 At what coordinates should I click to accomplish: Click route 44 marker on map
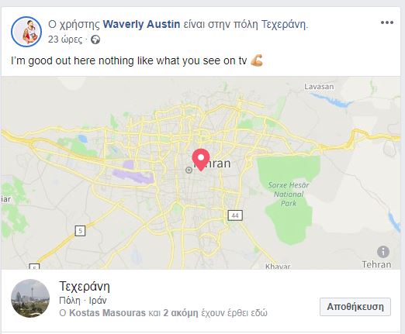pos(235,215)
